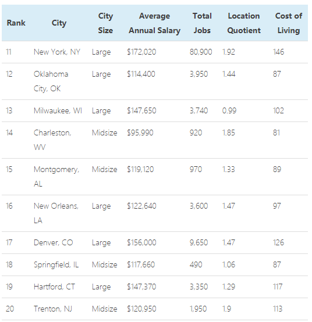Click the Charleston, WV city cell
The width and height of the screenshot is (312, 322).
pyautogui.click(x=52, y=140)
